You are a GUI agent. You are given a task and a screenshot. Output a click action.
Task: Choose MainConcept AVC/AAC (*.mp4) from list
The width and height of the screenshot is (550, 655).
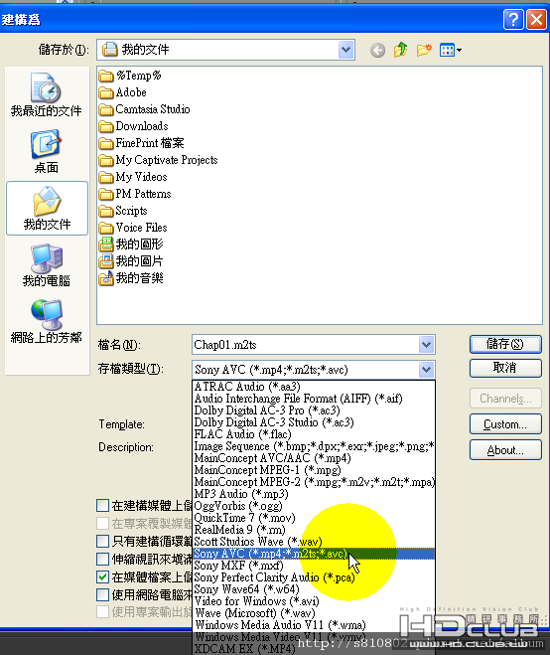[x=272, y=458]
